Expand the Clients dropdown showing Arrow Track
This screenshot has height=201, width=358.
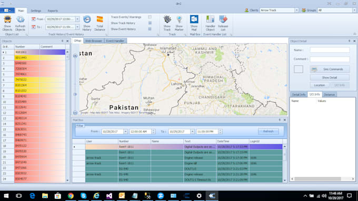(x=296, y=11)
